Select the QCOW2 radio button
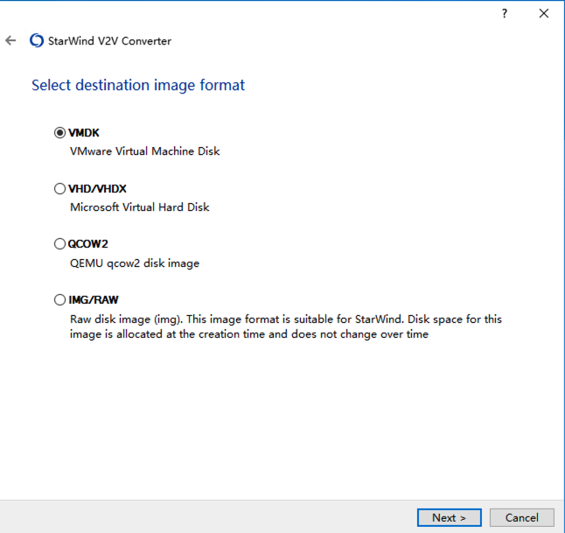The width and height of the screenshot is (565, 533). click(x=59, y=244)
